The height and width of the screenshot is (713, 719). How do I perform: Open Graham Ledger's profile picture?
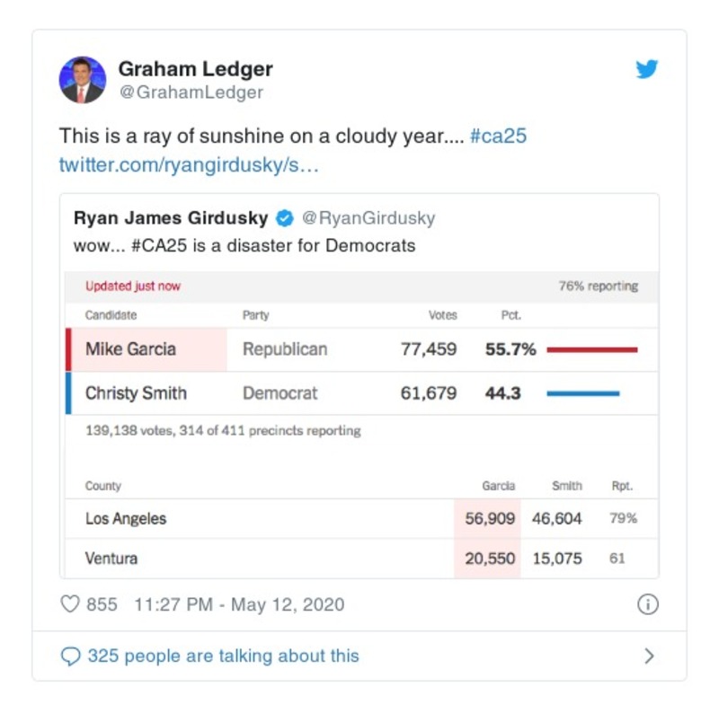(x=83, y=79)
